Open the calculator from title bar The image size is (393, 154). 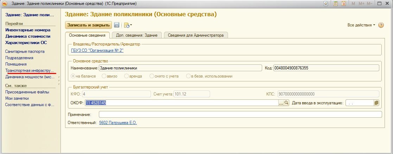[x=335, y=4]
